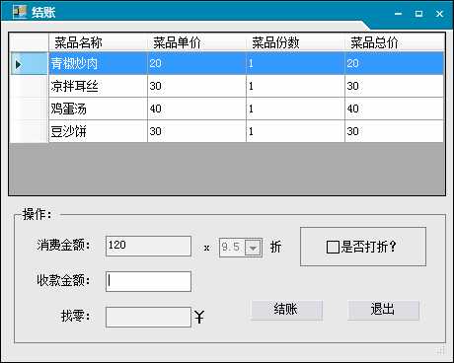
Task: Sort by 菜品名称 column header
Action: 98,42
